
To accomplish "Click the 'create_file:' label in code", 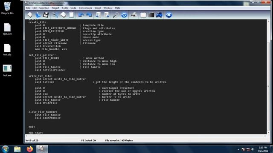I will pyautogui.click(x=38, y=22).
